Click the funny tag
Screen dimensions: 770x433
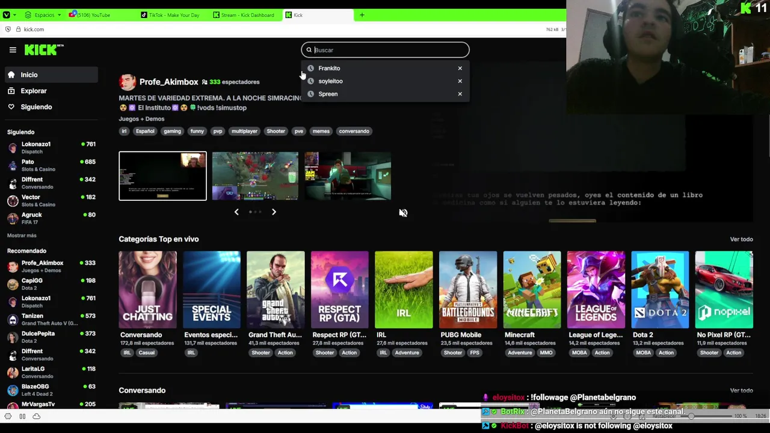pos(197,131)
